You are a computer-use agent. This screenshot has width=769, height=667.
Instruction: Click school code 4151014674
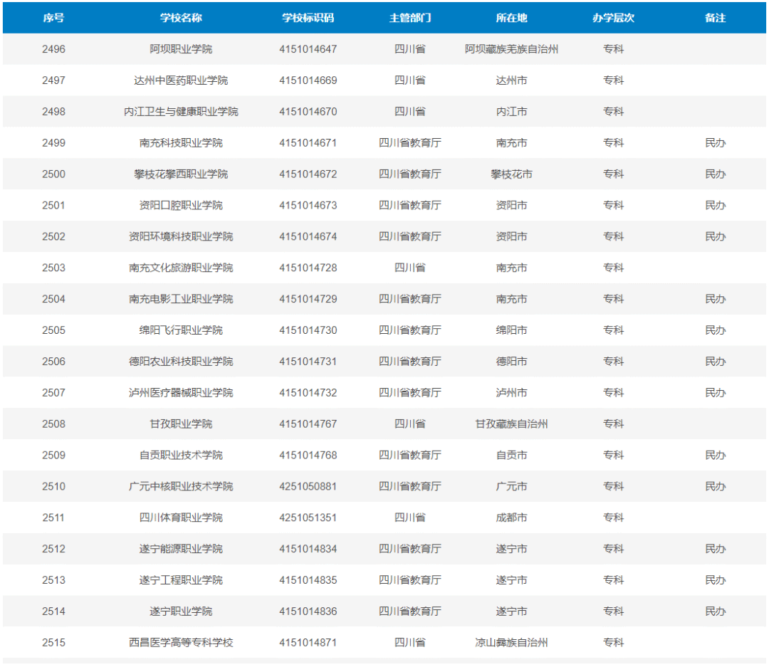308,236
